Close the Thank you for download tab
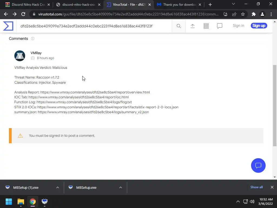 (x=200, y=5)
